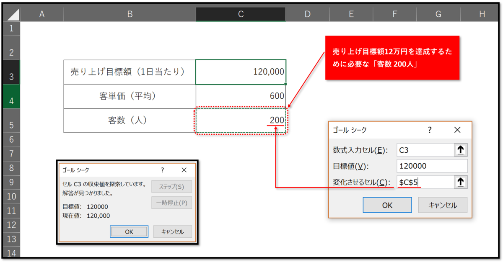Click the help icon on the Goal Seek input dialog

point(430,130)
